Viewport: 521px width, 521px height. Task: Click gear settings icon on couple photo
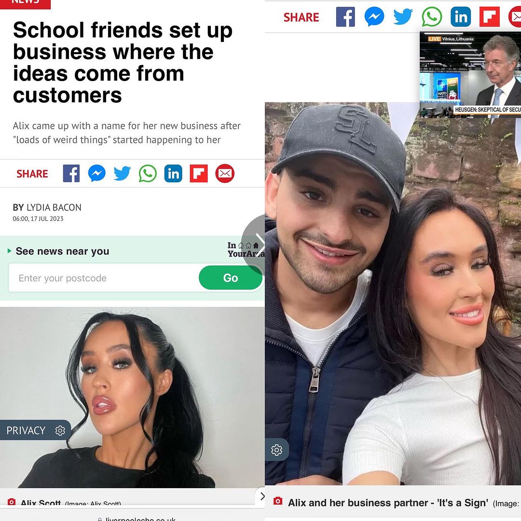click(276, 450)
